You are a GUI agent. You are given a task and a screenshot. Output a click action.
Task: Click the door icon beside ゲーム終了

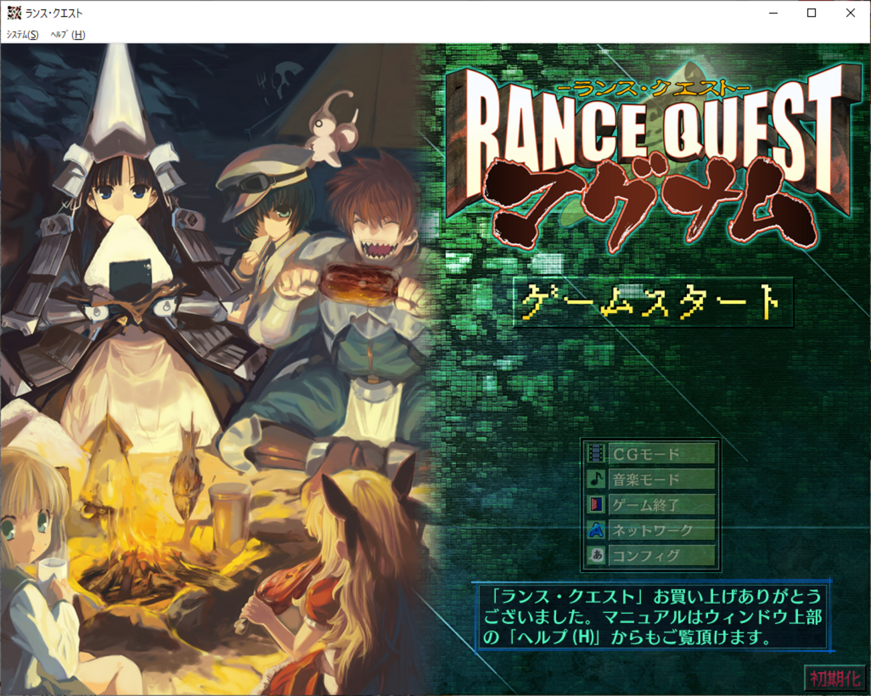596,504
